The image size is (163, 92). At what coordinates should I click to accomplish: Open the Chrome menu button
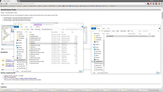click(162, 4)
